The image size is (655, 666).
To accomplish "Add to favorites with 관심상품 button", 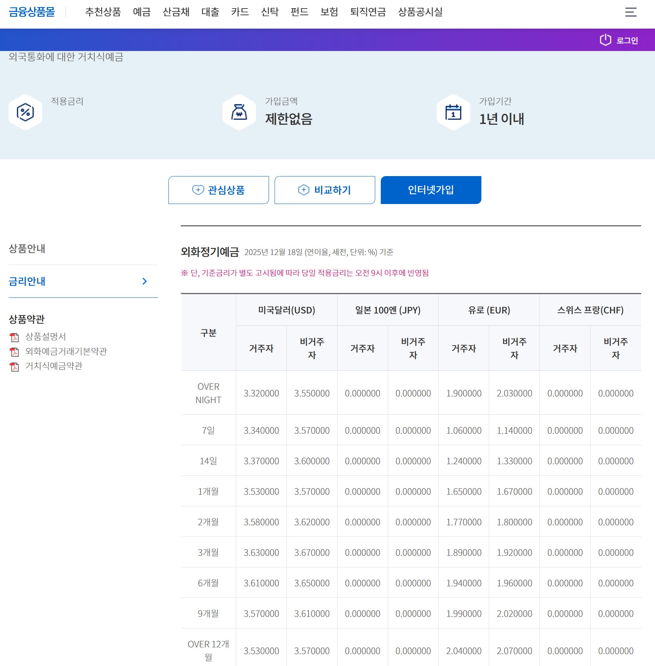I will (218, 190).
